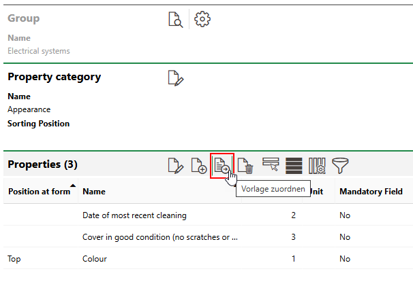Open the properties filter funnel
The height and width of the screenshot is (282, 413).
point(340,165)
